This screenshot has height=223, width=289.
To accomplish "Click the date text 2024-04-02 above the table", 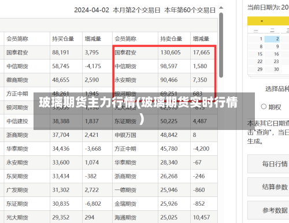I will coord(91,10).
